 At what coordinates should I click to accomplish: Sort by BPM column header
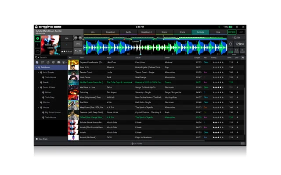229,58
